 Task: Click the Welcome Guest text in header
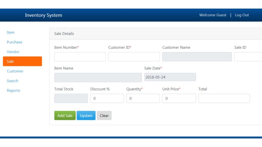pos(213,15)
